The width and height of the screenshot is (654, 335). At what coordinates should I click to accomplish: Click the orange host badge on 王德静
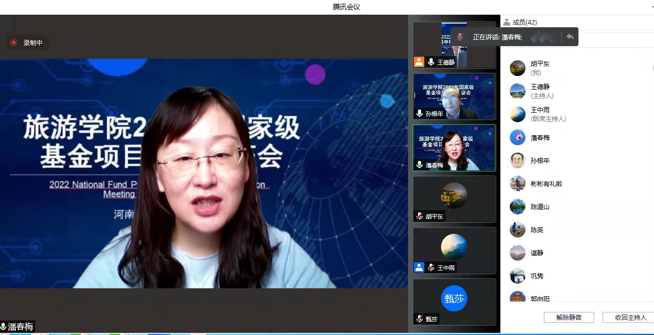click(419, 62)
